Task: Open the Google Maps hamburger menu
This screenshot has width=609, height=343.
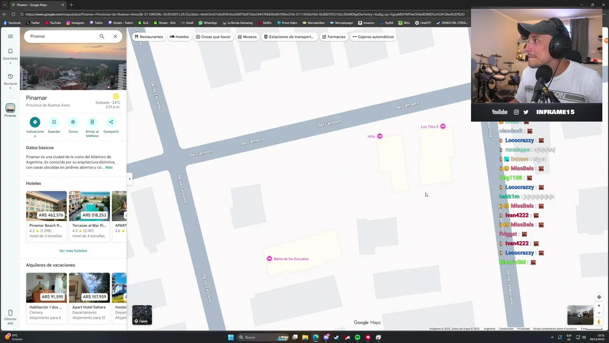Action: 10,36
